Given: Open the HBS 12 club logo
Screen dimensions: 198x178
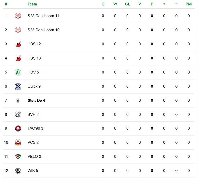Looking at the screenshot, I should tap(18, 44).
